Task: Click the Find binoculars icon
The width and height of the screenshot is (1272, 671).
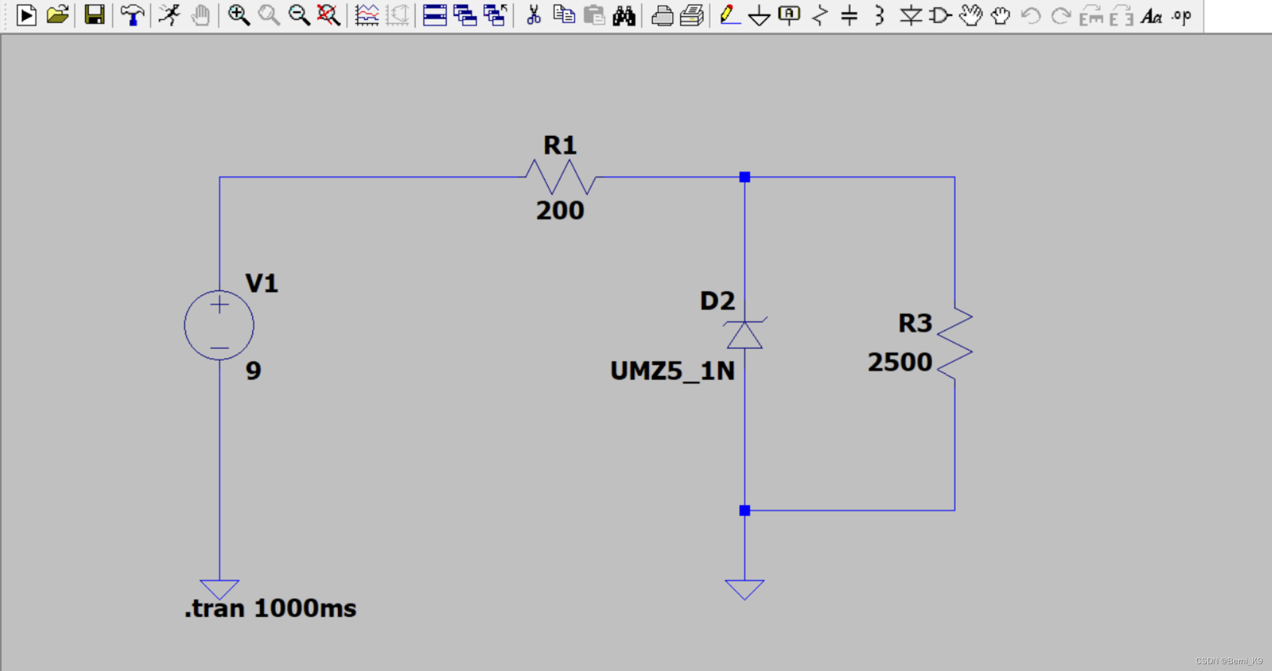Action: [x=624, y=15]
